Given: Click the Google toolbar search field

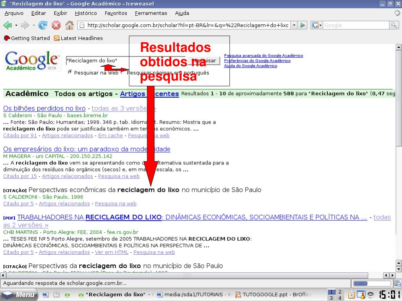Looking at the screenshot, I should point(356,25).
